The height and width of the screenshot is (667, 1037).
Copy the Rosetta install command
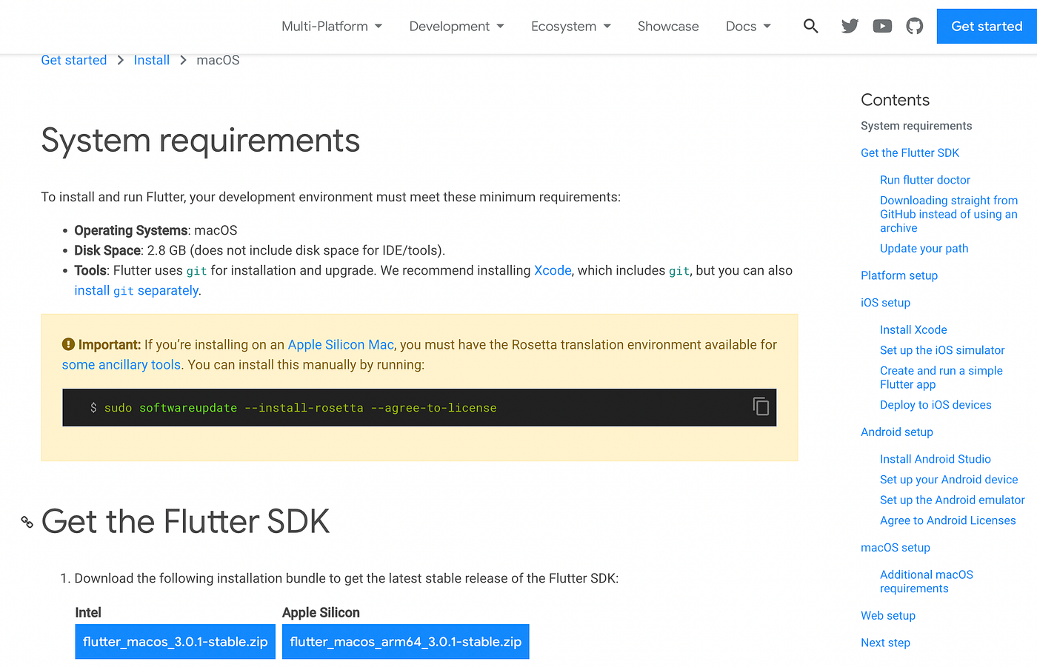click(x=761, y=406)
